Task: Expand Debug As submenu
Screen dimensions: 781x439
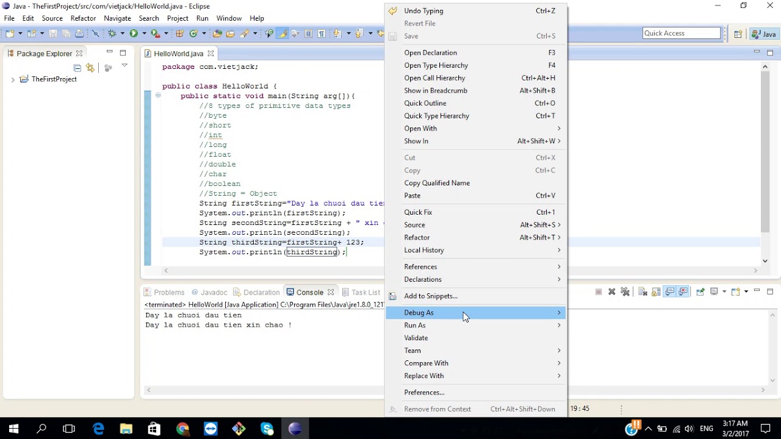Action: 476,313
